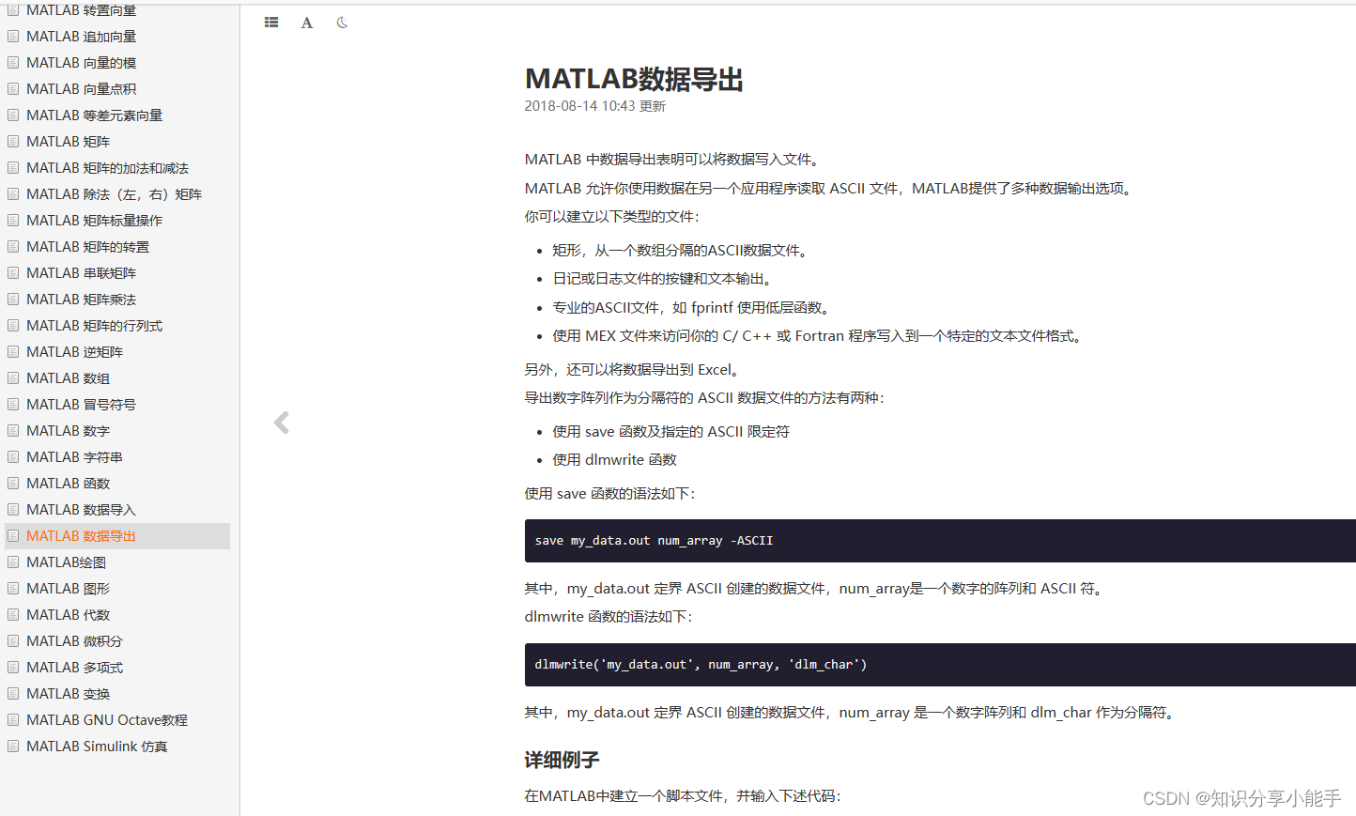Open the MATLAB 向量点积 chapter

click(x=81, y=89)
